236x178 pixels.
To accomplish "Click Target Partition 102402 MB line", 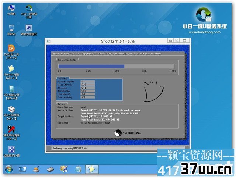I will click(97, 117).
